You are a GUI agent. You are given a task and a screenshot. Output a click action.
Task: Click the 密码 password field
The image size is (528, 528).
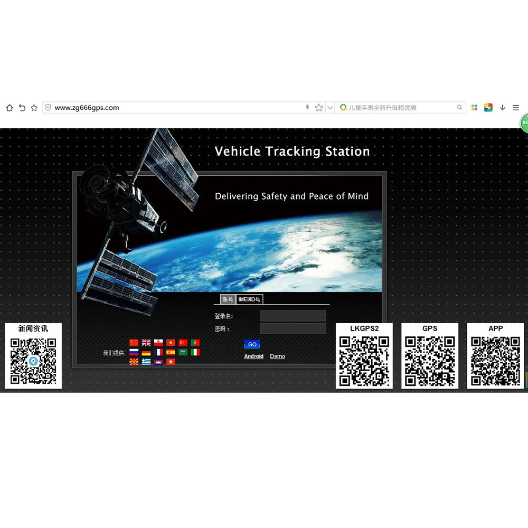(x=293, y=328)
